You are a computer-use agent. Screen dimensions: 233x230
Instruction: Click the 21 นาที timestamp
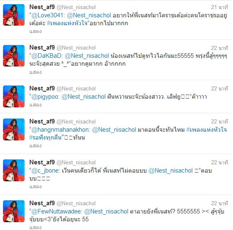219,7
